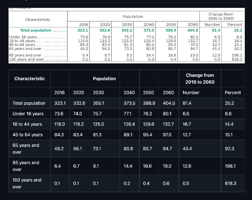Select the Percent column header in dark table
252x200 pixels.
(233, 93)
